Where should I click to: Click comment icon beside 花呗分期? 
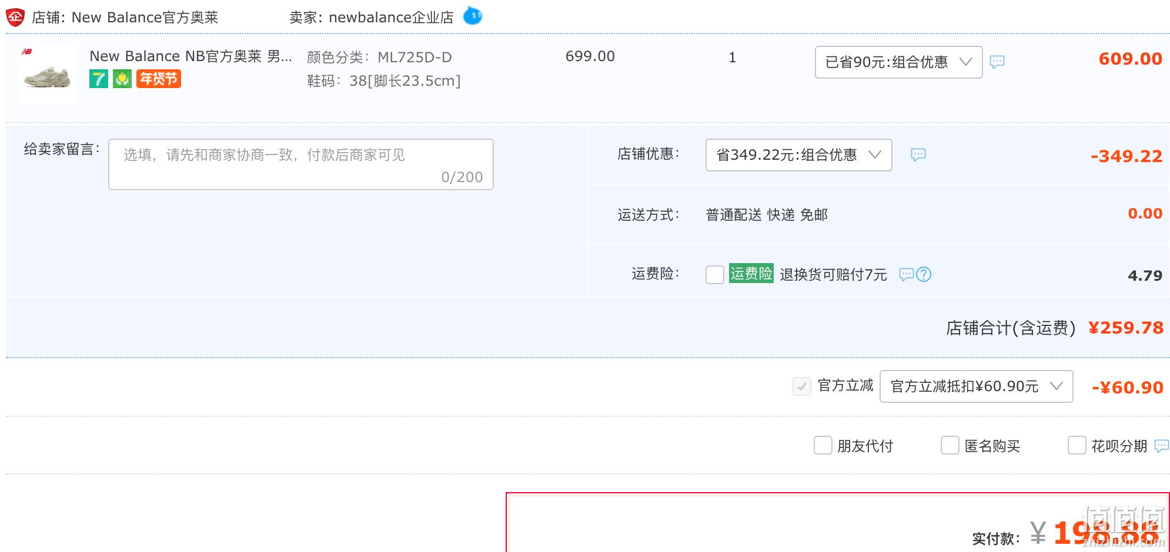[x=1162, y=446]
